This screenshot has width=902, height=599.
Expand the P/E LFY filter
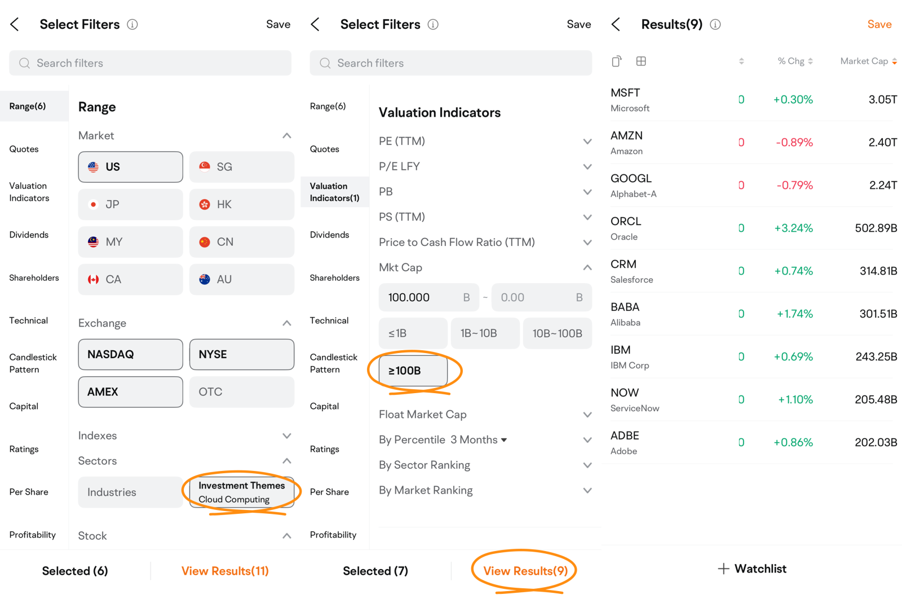pyautogui.click(x=587, y=166)
